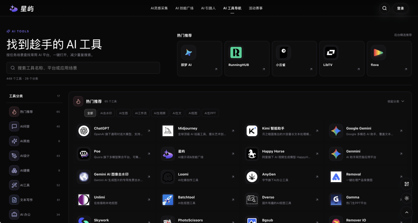Open the external arrow on 即梦 AI card
This screenshot has width=418, height=223.
tap(216, 69)
